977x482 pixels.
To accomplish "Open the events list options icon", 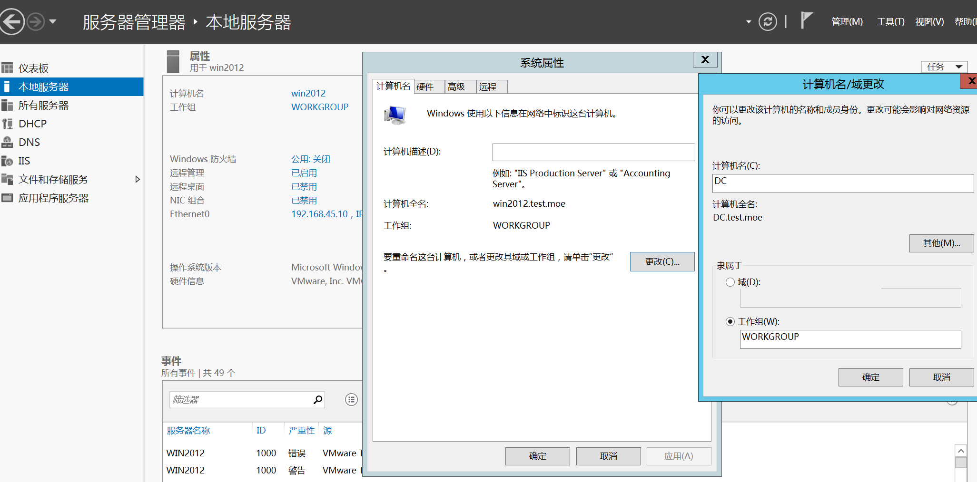I will click(x=351, y=400).
